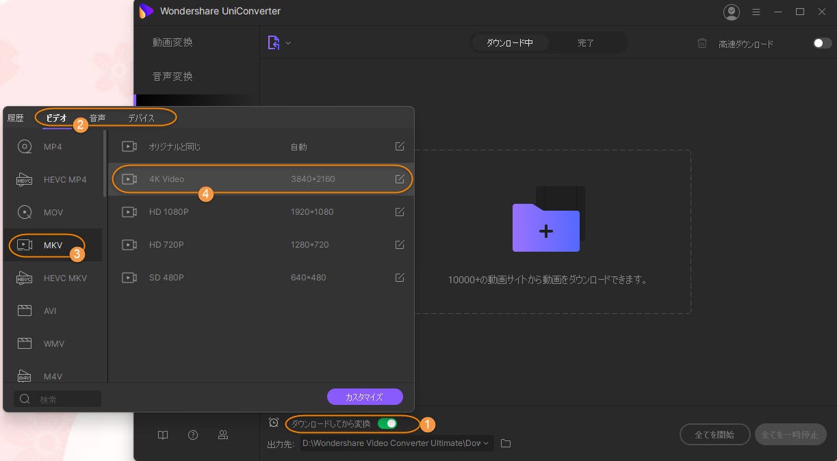Screen dimensions: 837x461
Task: Open the 履歴 tab in format panel
Action: click(16, 118)
